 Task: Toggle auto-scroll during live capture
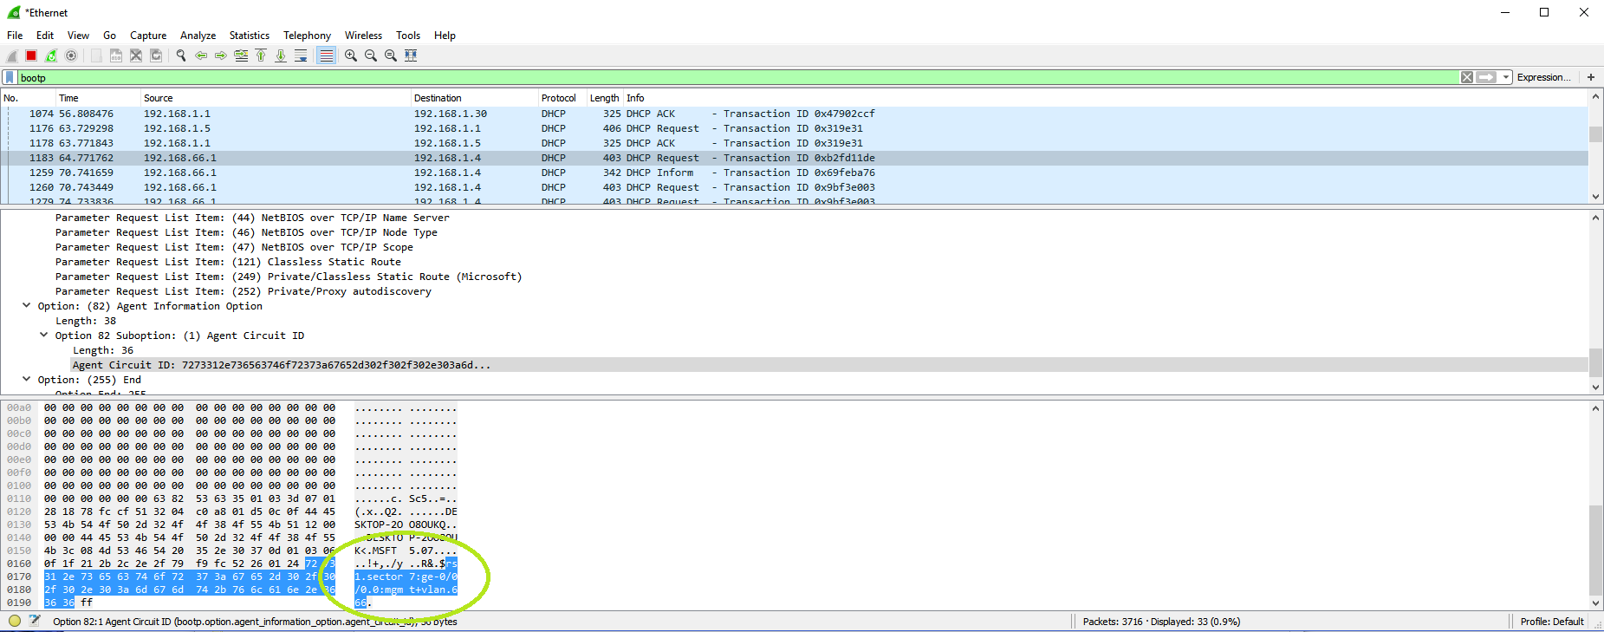[301, 55]
